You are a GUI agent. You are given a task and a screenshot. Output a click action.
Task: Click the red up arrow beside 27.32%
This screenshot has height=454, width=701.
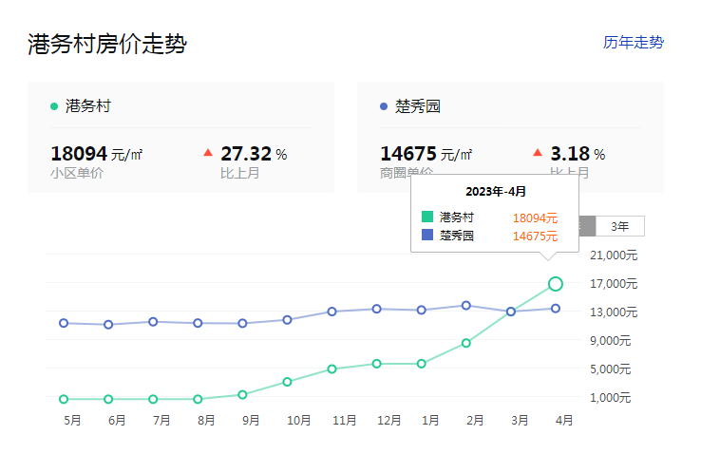(208, 153)
